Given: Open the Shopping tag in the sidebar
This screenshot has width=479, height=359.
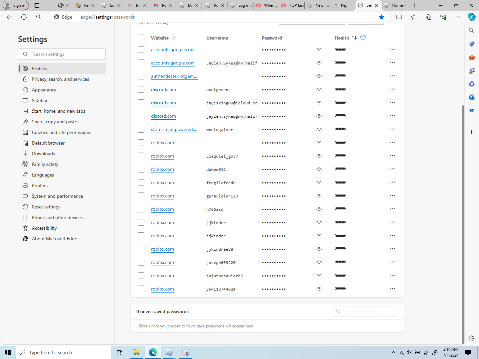Looking at the screenshot, I should click(472, 44).
